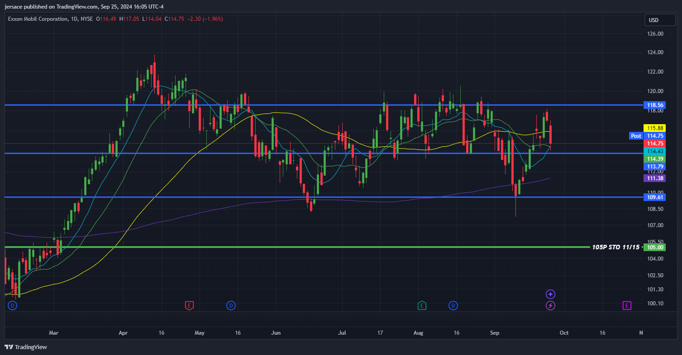
Task: Click the Aug label on time axis
Action: 419,333
